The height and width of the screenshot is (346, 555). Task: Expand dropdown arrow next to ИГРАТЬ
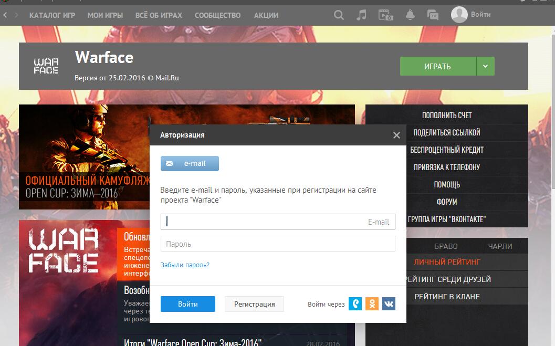click(x=485, y=66)
